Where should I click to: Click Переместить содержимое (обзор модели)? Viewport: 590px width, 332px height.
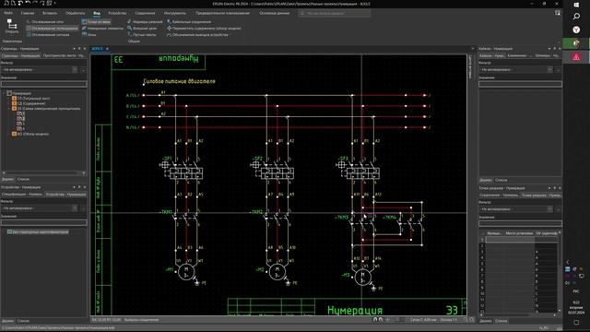click(204, 29)
